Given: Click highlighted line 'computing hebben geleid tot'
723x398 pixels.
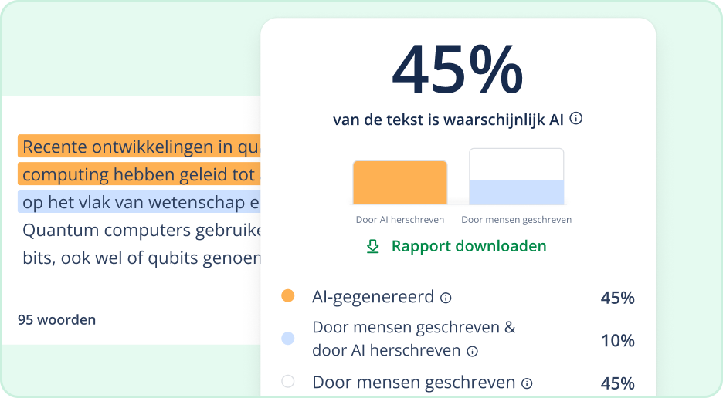Looking at the screenshot, I should pyautogui.click(x=139, y=175).
